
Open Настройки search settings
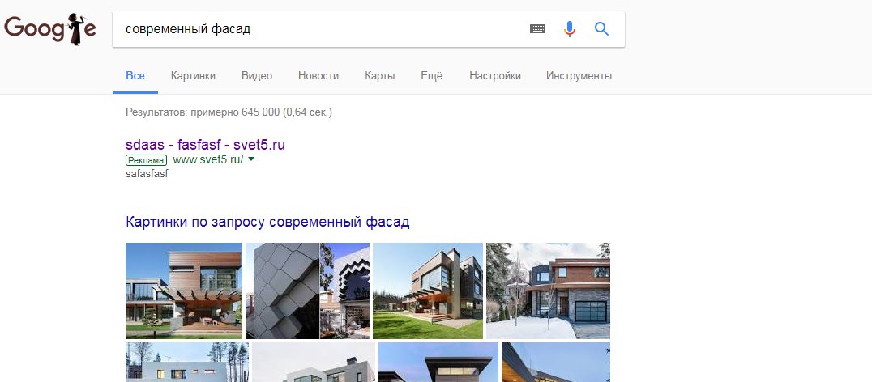point(495,75)
